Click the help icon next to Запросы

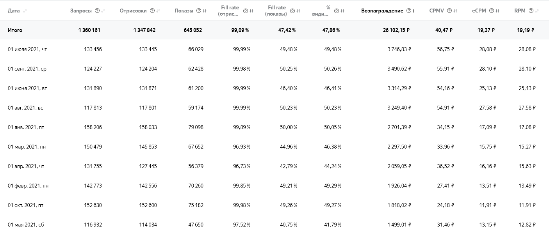97,11
